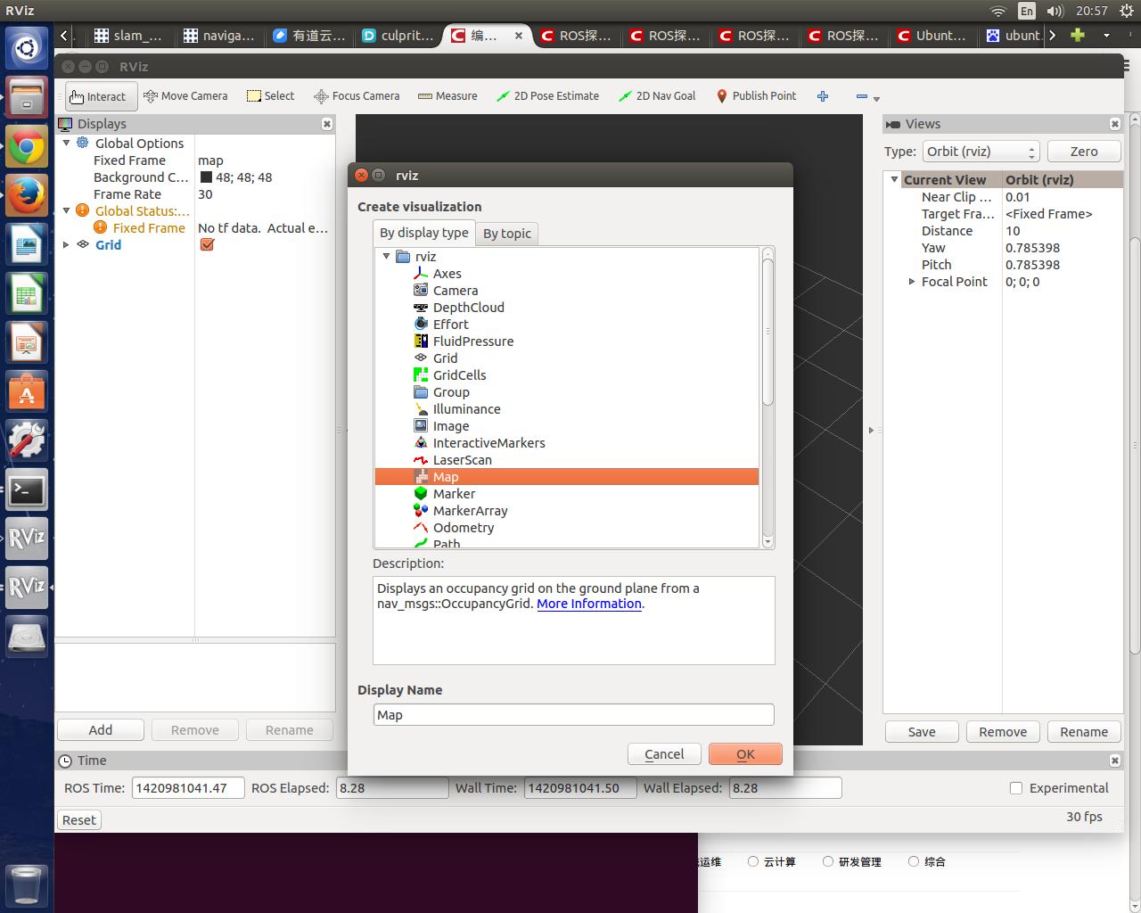
Task: Activate the Focus Camera tool
Action: pos(357,96)
